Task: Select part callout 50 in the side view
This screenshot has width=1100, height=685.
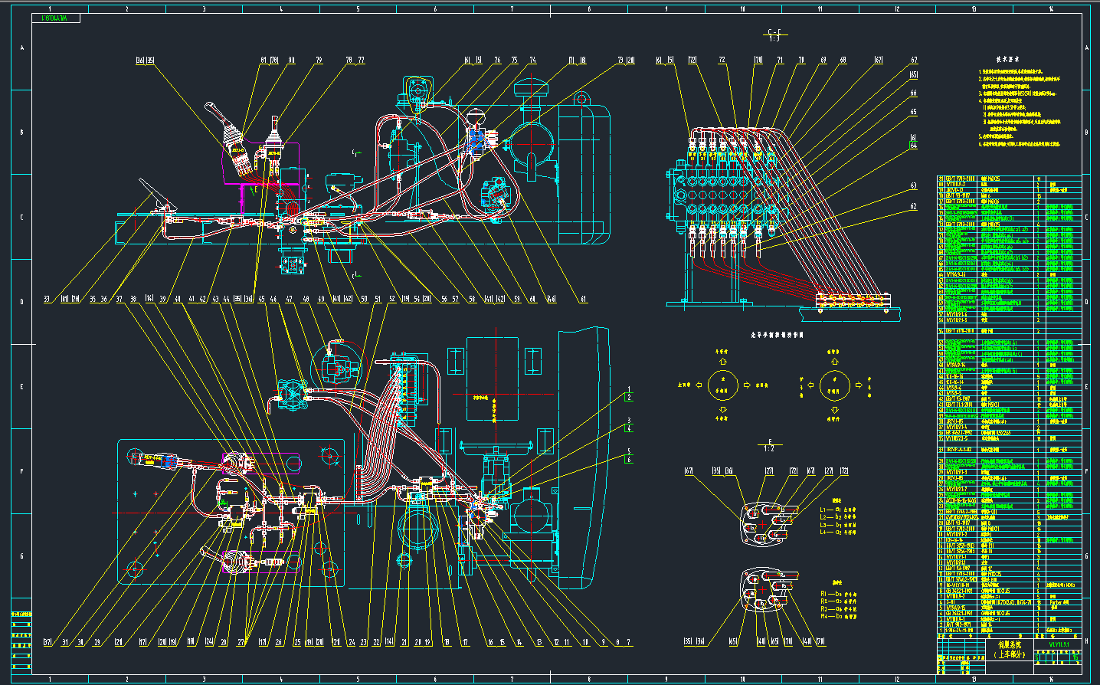Action: point(364,300)
